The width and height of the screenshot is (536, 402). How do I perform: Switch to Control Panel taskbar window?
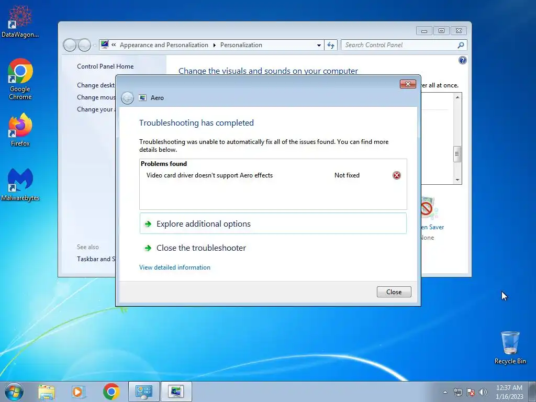(x=144, y=392)
